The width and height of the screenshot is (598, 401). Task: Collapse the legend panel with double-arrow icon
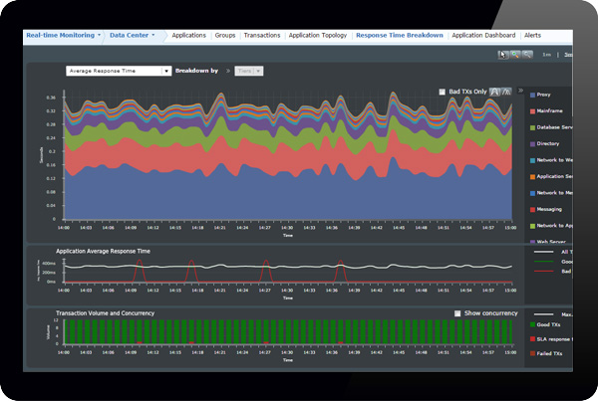coord(520,91)
